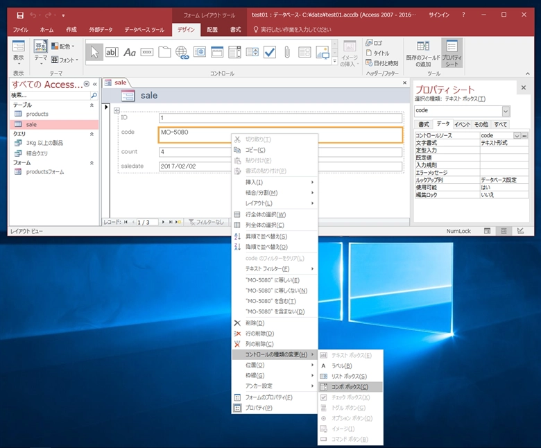Go to first record navigation button

tap(126, 222)
